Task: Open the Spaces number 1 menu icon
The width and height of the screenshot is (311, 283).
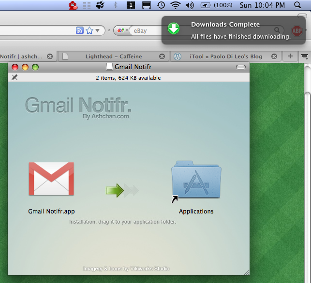Action: click(131, 5)
